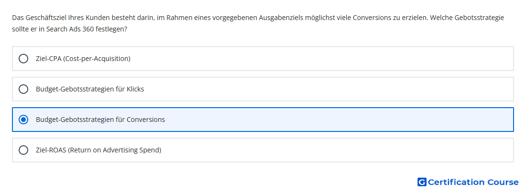Select the Ziel-ROAS radio button

(23, 150)
